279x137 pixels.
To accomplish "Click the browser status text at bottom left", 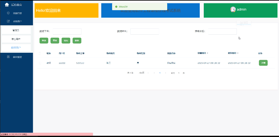I will point(15,134).
